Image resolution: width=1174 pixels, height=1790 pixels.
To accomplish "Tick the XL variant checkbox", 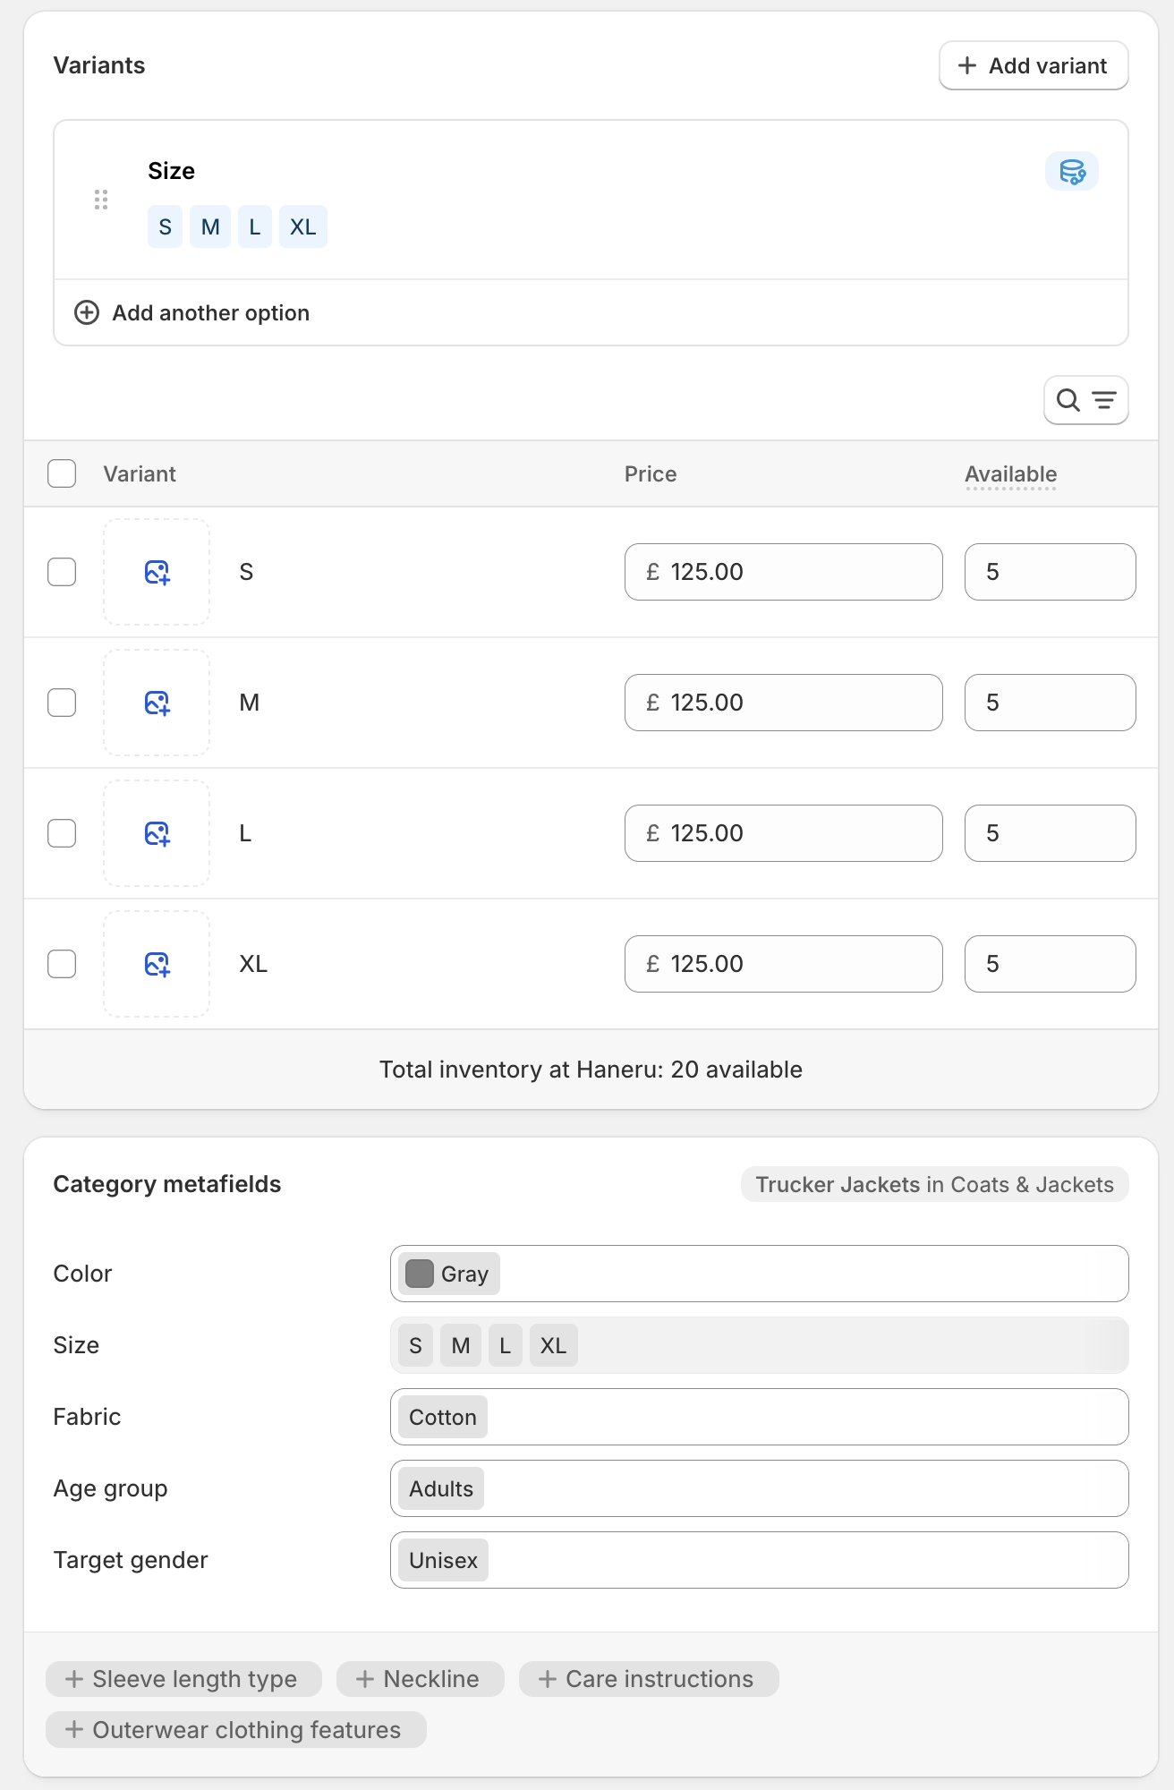I will tap(62, 964).
